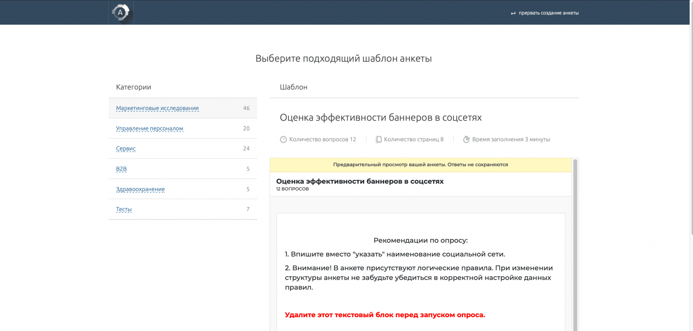
Task: Open the Управление персоналом category
Action: 149,128
